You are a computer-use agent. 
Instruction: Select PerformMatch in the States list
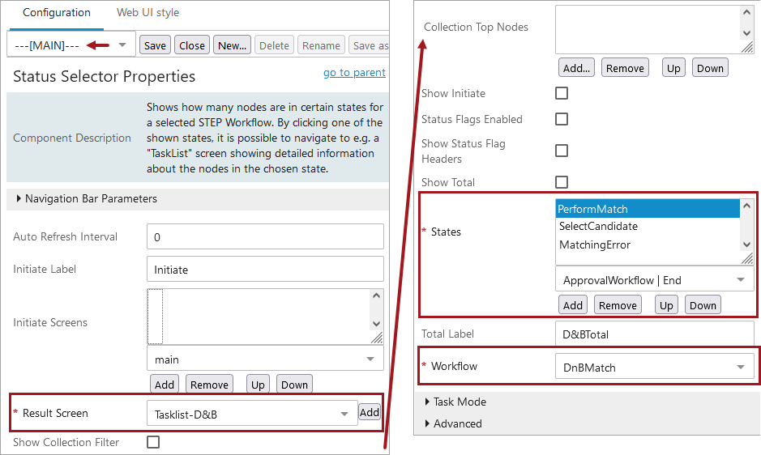coord(647,209)
